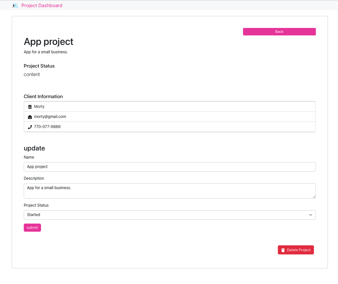Open the Project Dashboard home link
This screenshot has height=284, width=338.
point(42,6)
